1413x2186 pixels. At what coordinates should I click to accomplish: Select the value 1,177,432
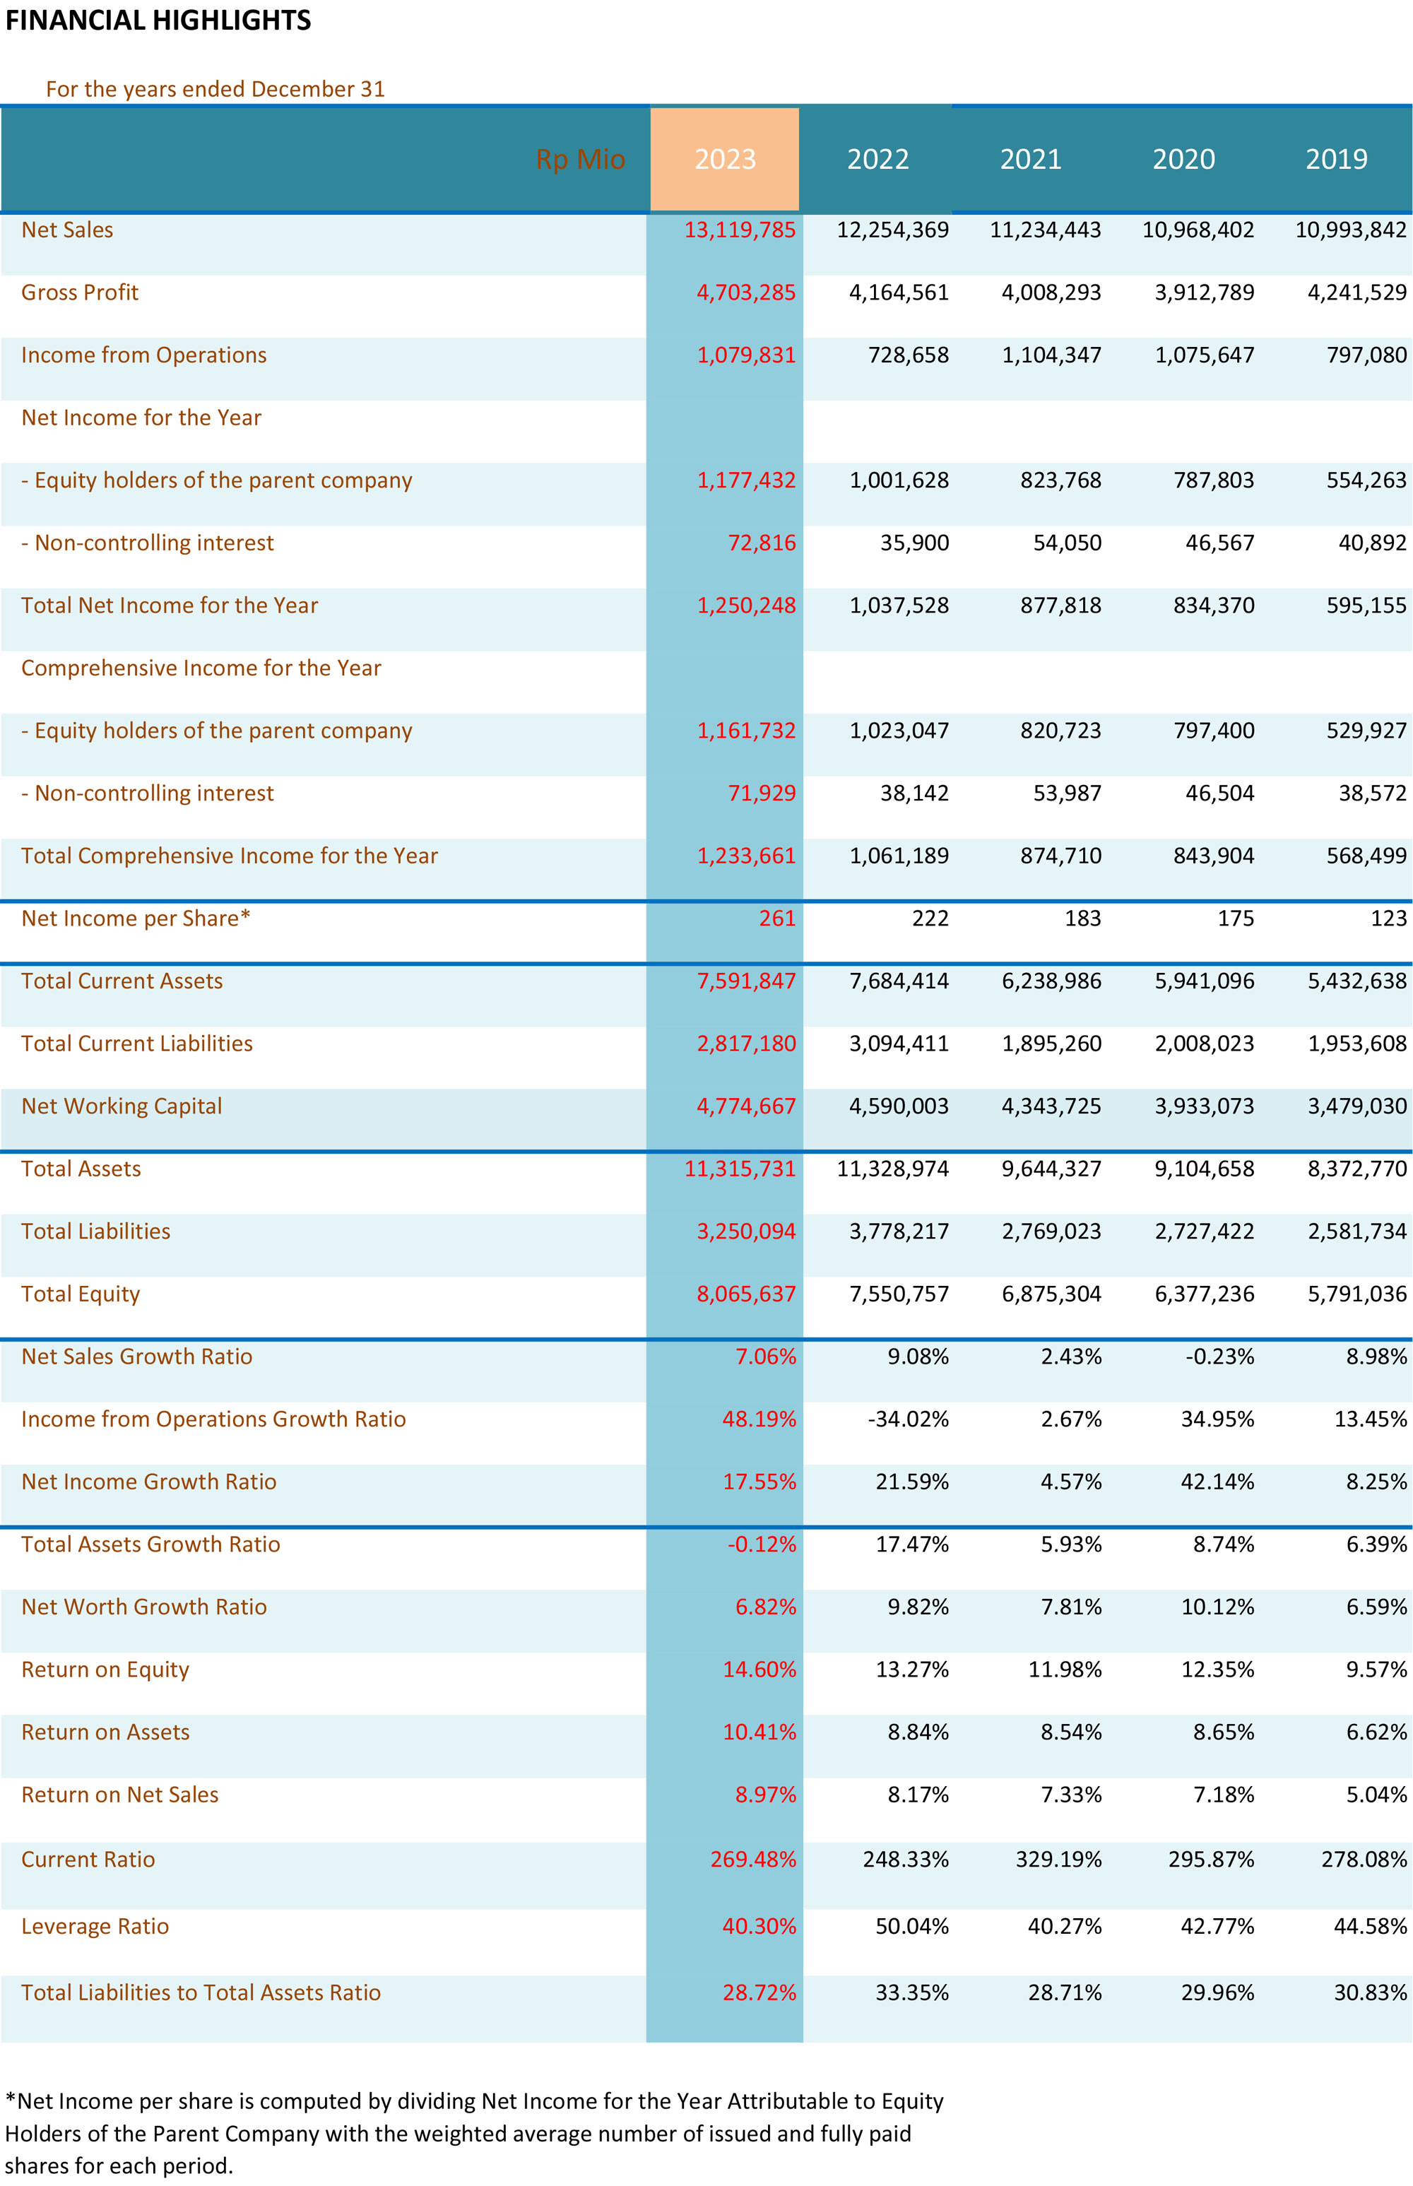[x=746, y=480]
